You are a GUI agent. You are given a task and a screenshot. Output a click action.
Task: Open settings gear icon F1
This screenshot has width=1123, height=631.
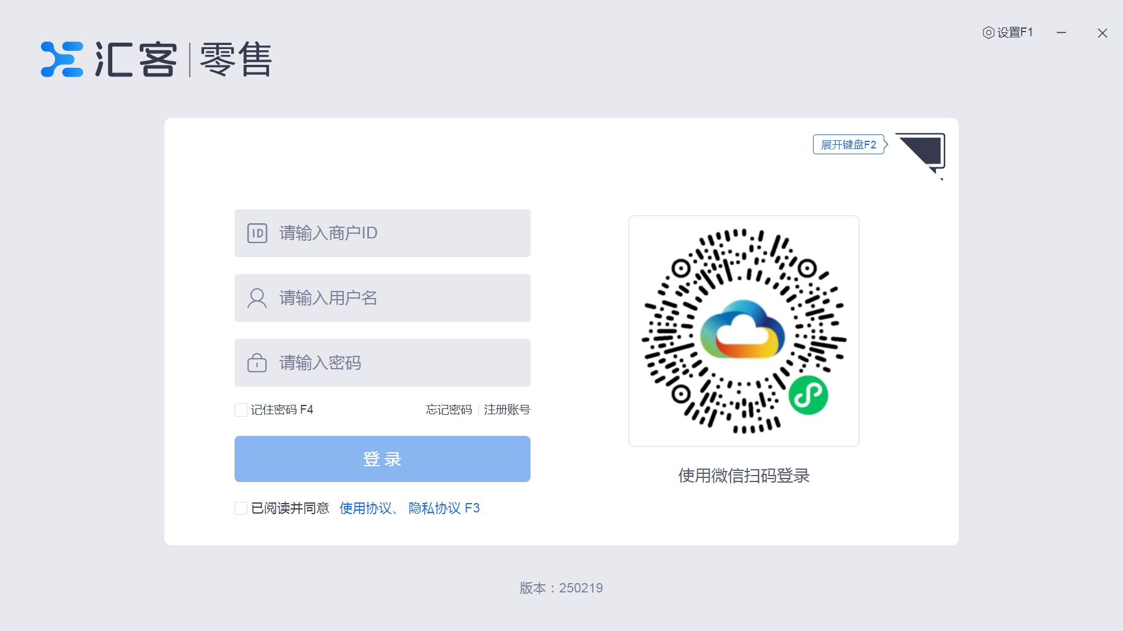(988, 33)
